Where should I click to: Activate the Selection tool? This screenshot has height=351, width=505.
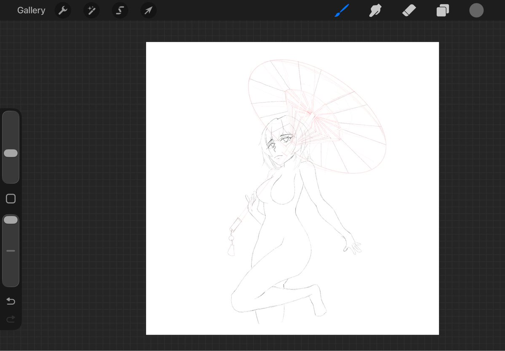click(120, 10)
